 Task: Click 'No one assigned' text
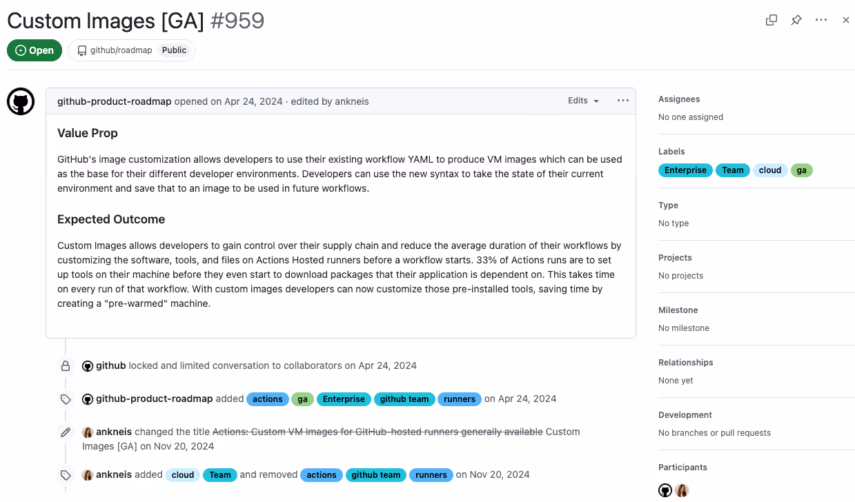click(x=691, y=117)
